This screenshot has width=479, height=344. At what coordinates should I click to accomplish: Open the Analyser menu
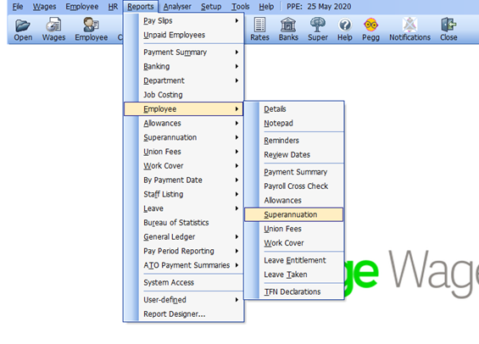(177, 7)
